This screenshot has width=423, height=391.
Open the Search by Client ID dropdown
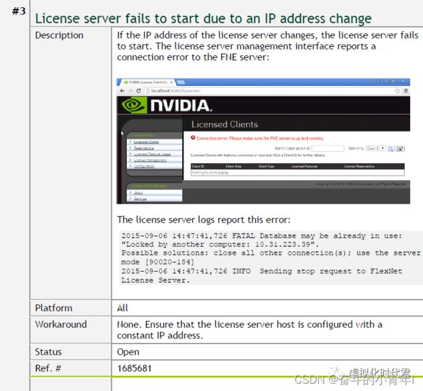(375, 148)
